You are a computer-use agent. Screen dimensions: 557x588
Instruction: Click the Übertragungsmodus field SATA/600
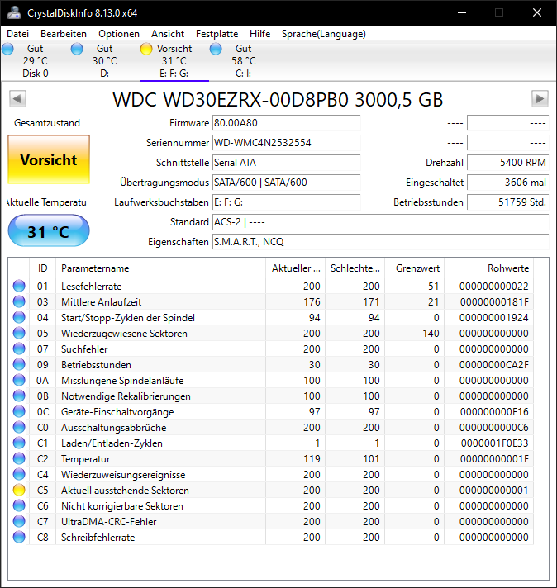click(287, 183)
